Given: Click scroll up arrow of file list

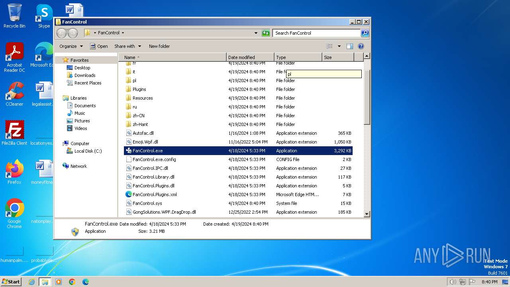Looking at the screenshot, I should [367, 56].
